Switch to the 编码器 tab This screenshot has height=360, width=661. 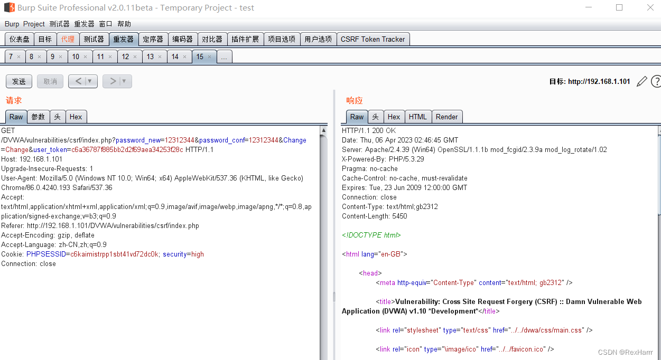click(183, 39)
